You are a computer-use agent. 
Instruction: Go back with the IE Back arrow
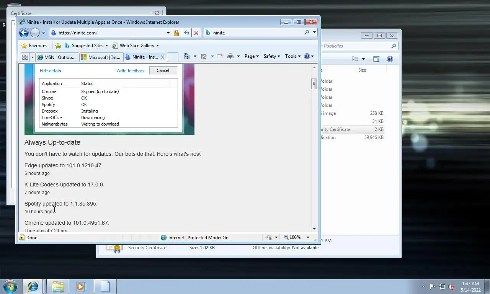coord(24,33)
